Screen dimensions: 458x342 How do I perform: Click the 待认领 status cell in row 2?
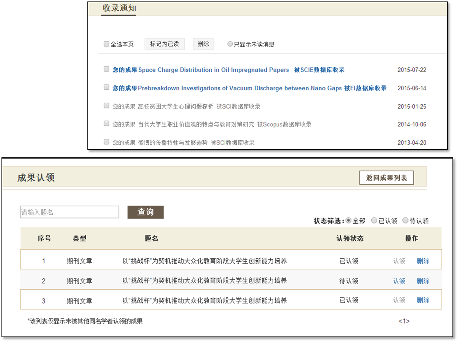349,281
